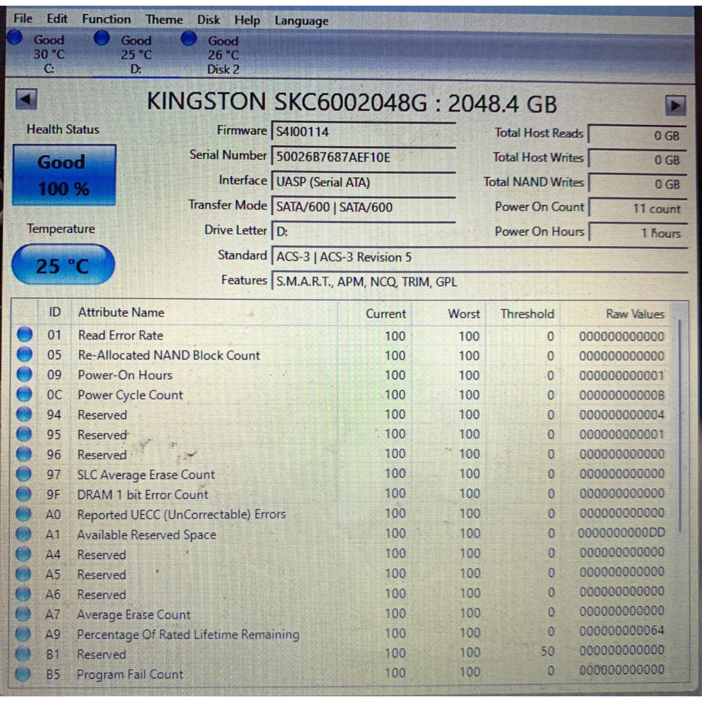Click the status icon for attribute A4
702x702 pixels.
tap(23, 554)
